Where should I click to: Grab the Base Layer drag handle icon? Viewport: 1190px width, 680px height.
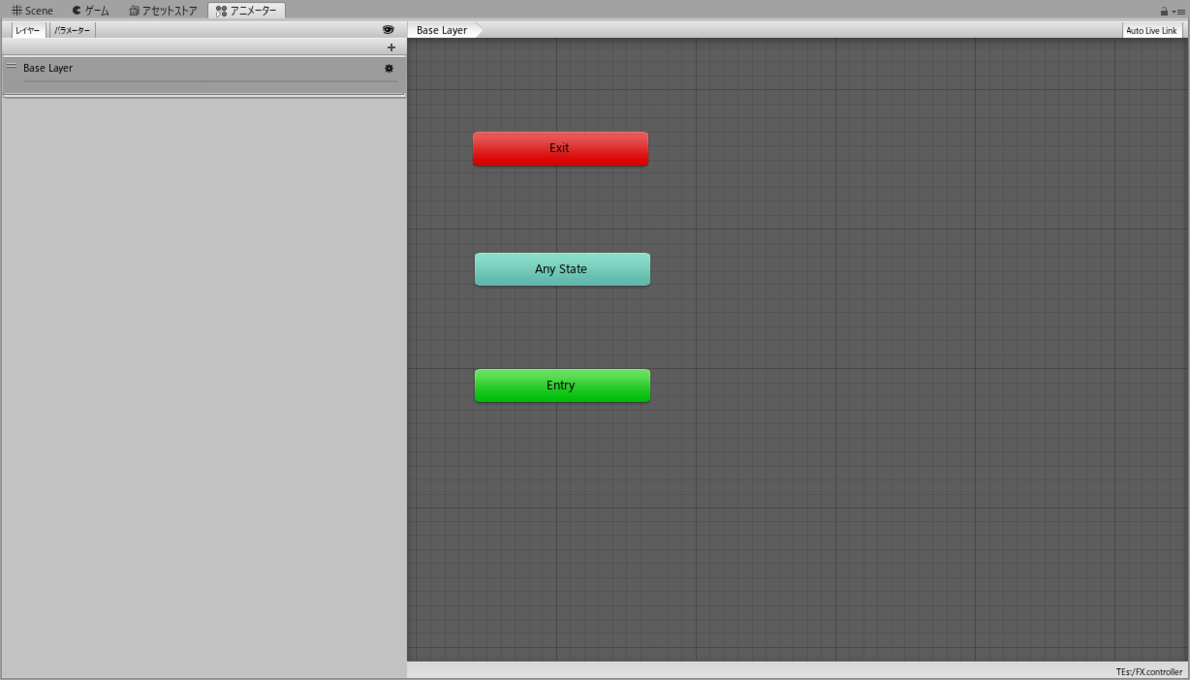pyautogui.click(x=11, y=66)
